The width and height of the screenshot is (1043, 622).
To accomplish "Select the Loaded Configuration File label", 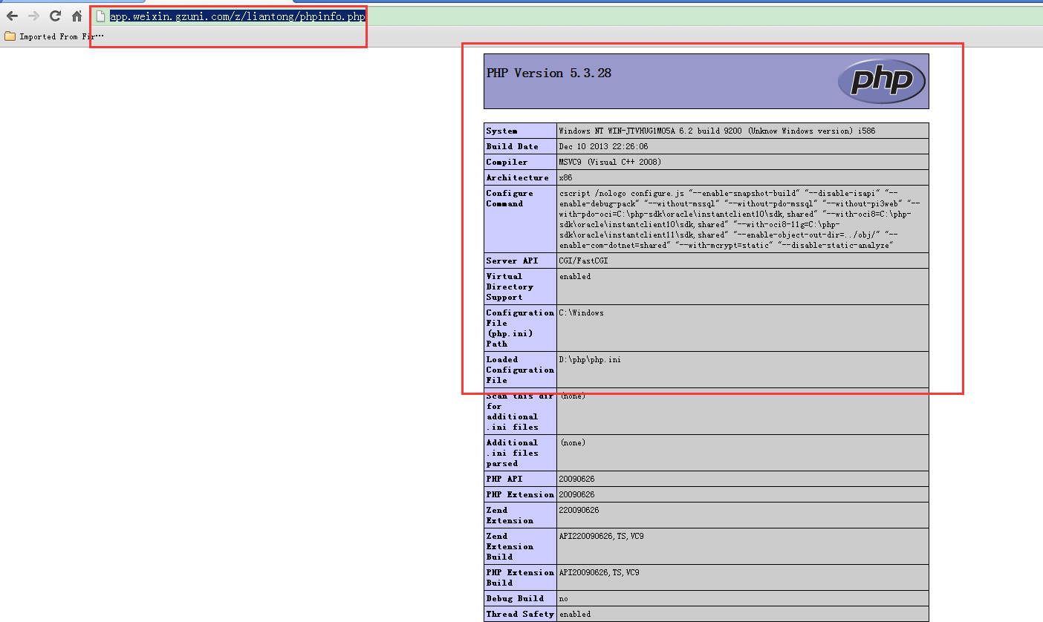I will pyautogui.click(x=520, y=370).
